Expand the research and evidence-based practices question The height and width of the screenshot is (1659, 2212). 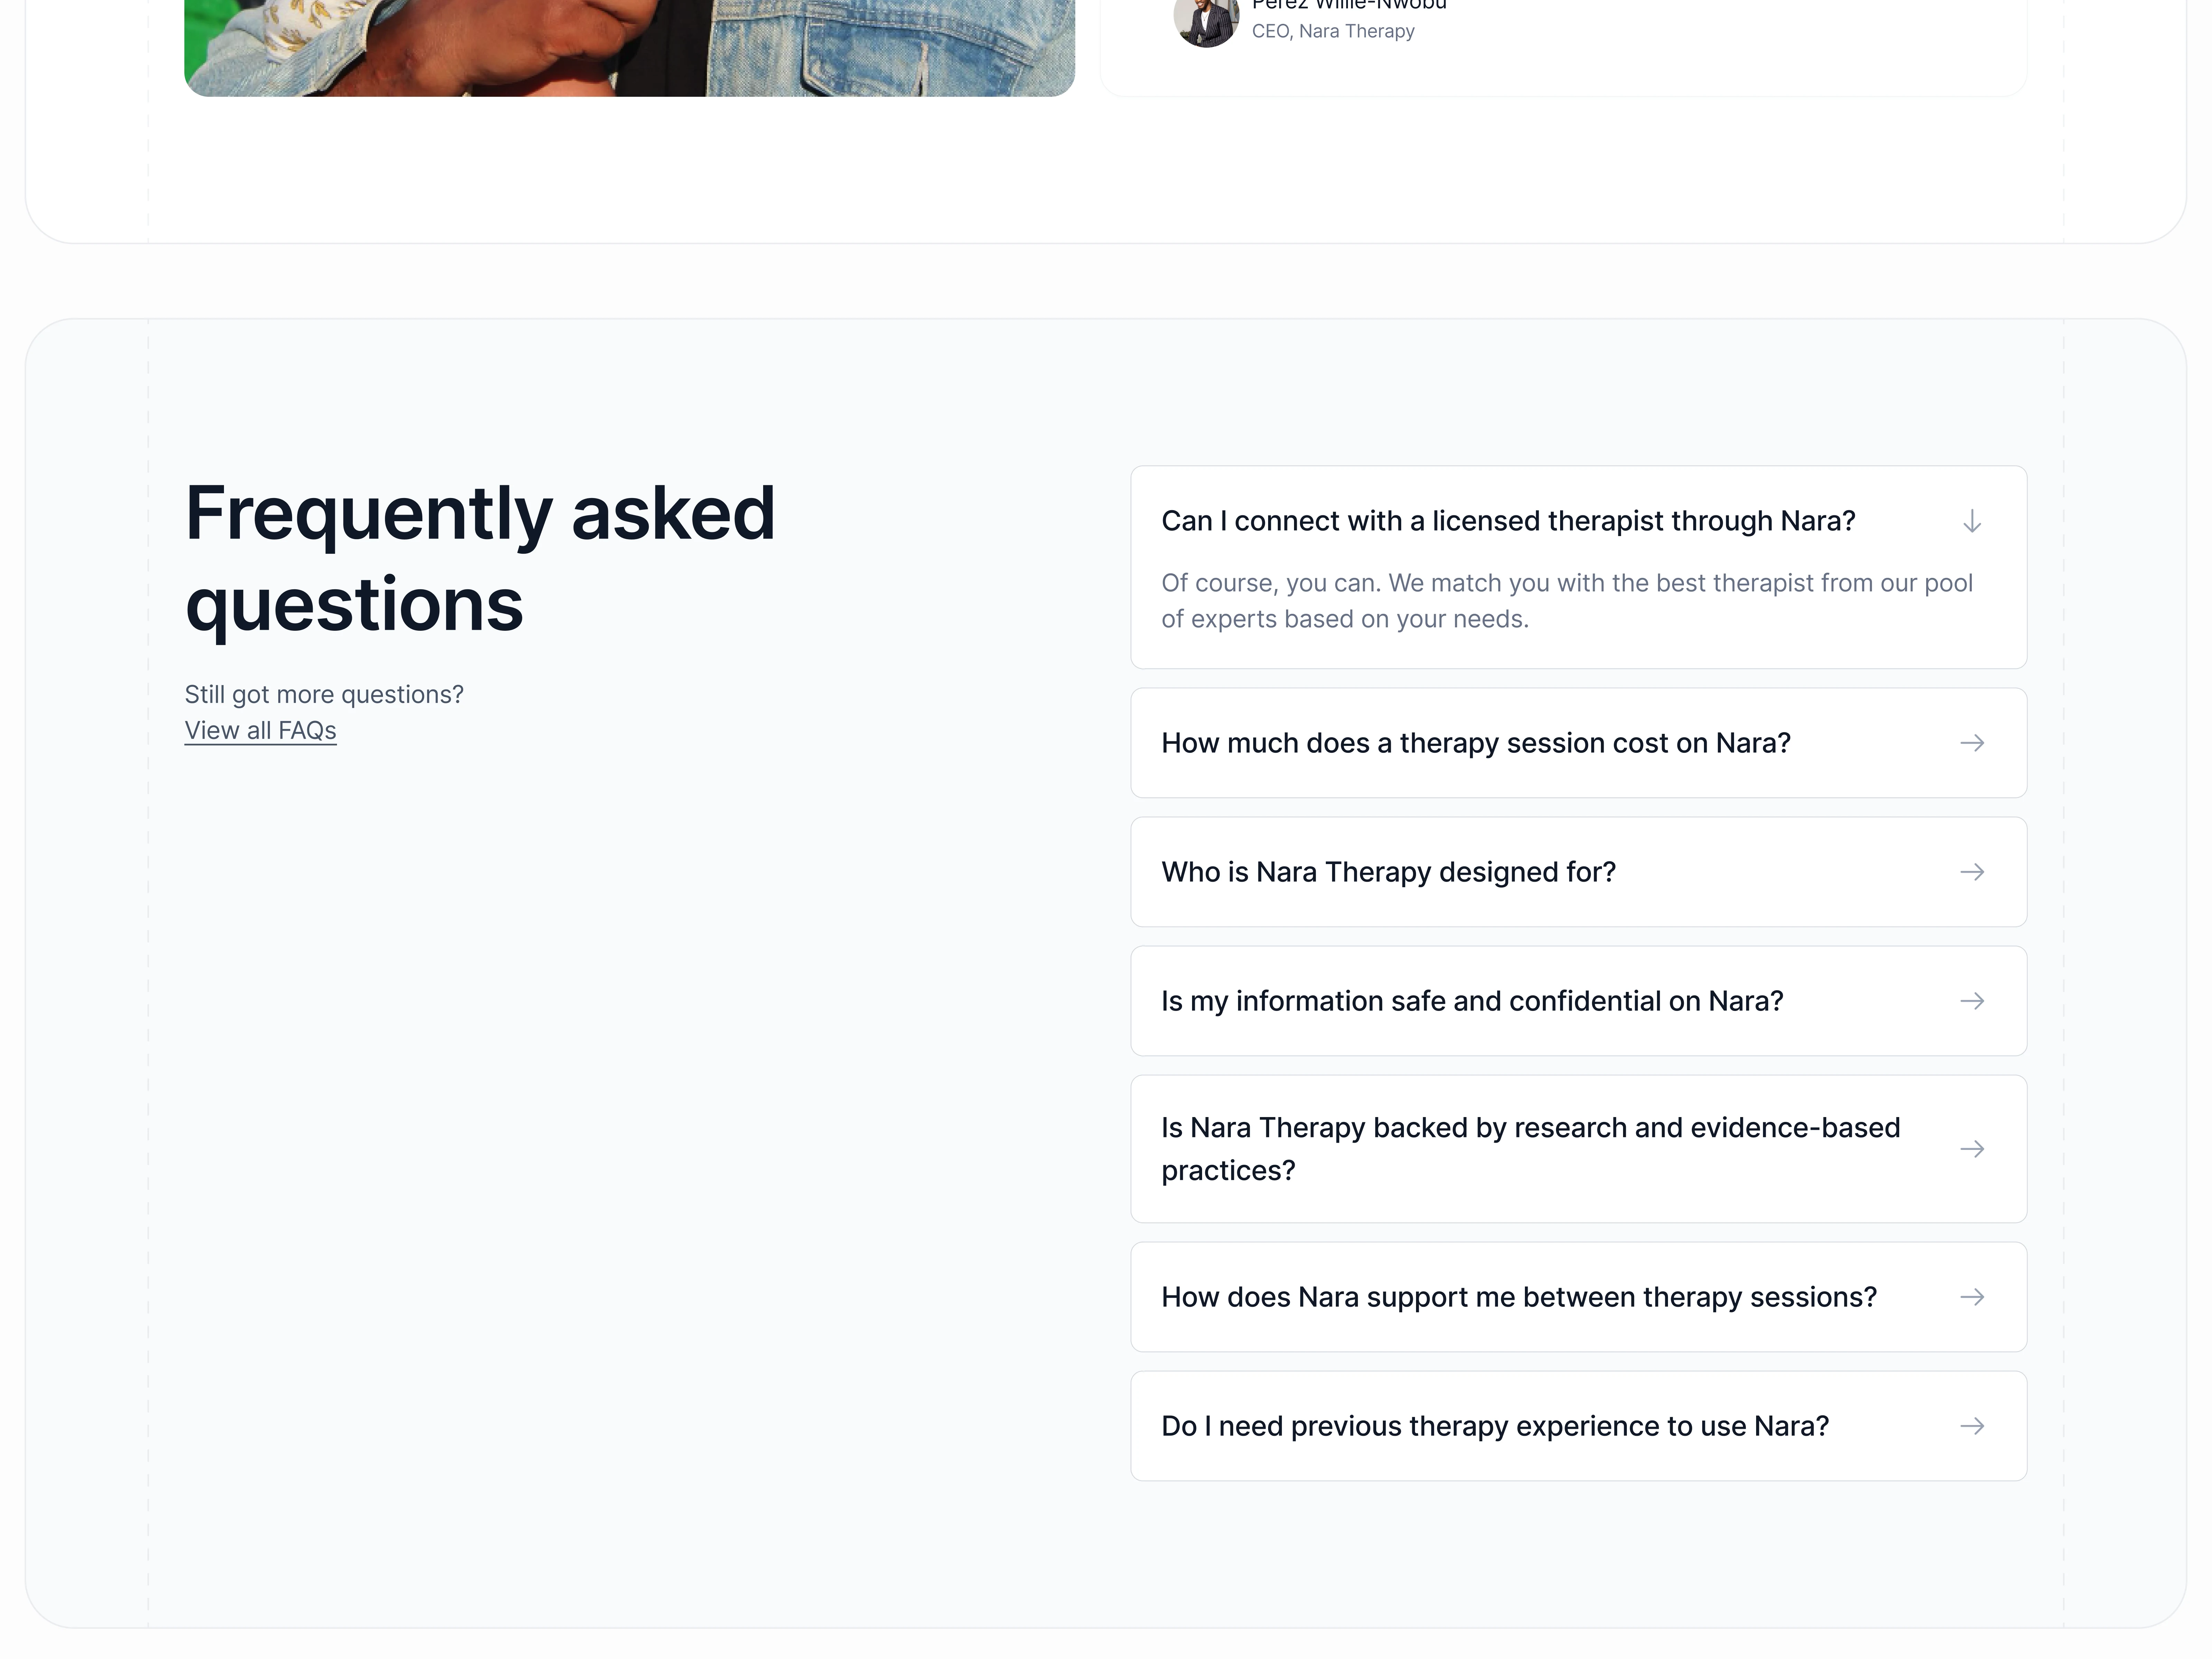pyautogui.click(x=1530, y=1149)
